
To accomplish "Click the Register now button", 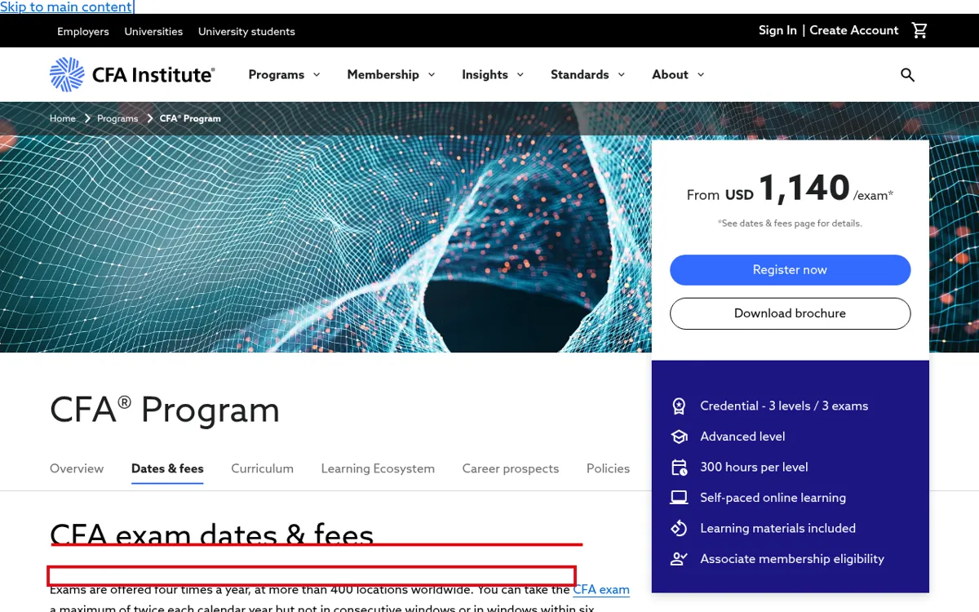I will coord(790,270).
